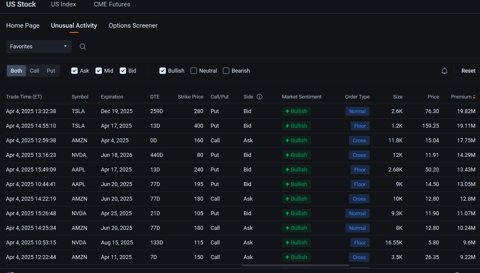Viewport: 480px width, 273px height.
Task: Enable the Bearish sentiment filter
Action: click(226, 71)
